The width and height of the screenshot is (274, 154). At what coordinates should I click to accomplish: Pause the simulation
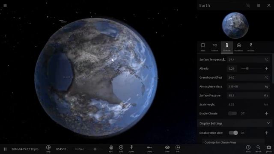tap(5, 149)
